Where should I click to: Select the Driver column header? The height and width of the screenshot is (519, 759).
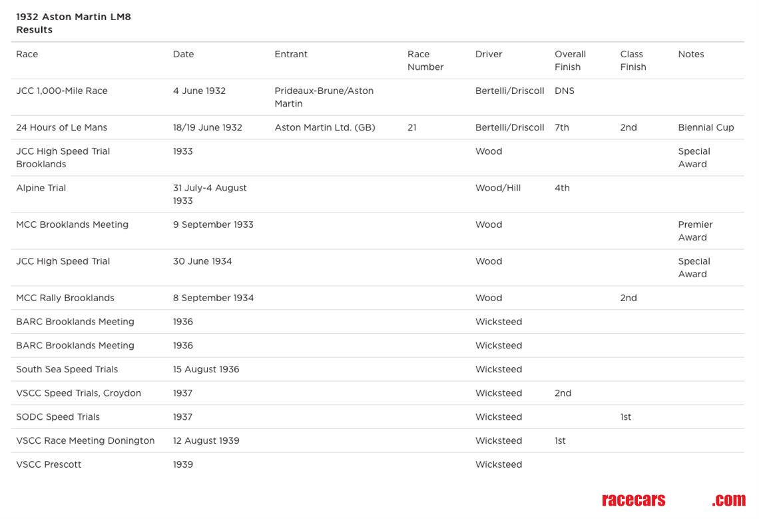[x=489, y=54]
